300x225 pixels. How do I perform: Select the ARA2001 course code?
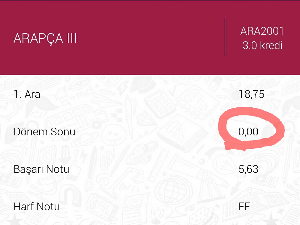tap(262, 31)
